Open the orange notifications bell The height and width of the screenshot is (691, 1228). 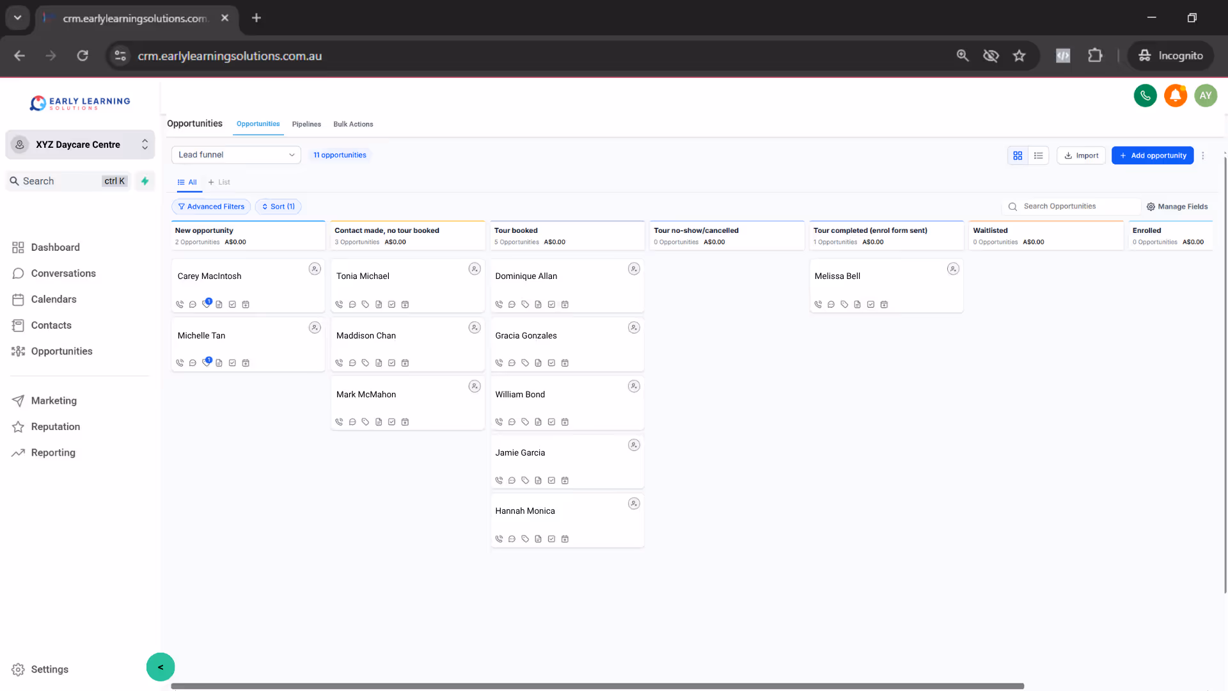pos(1175,96)
